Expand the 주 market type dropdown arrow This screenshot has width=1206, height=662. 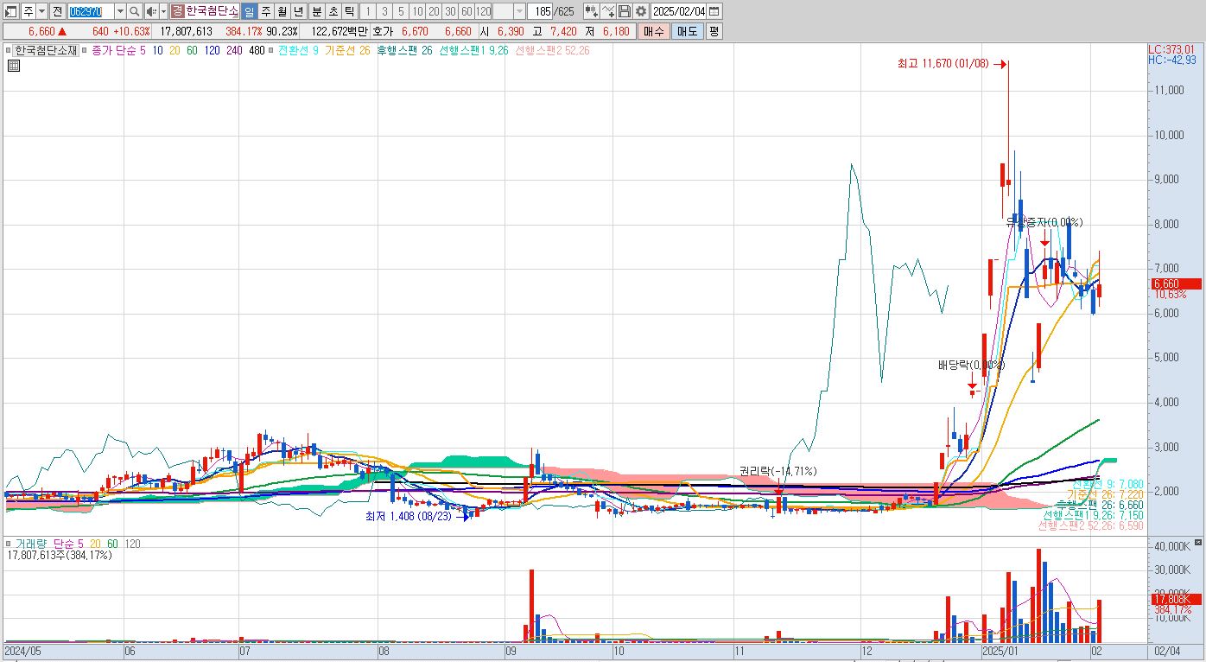coord(41,11)
